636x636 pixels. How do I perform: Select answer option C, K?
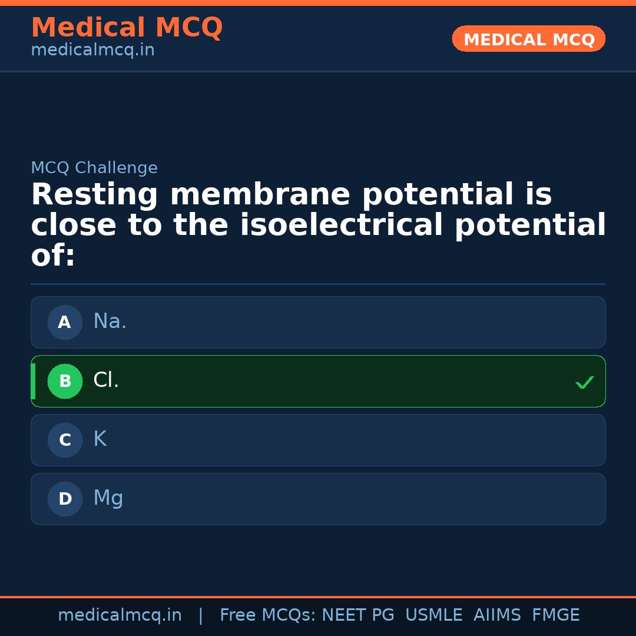coord(318,440)
